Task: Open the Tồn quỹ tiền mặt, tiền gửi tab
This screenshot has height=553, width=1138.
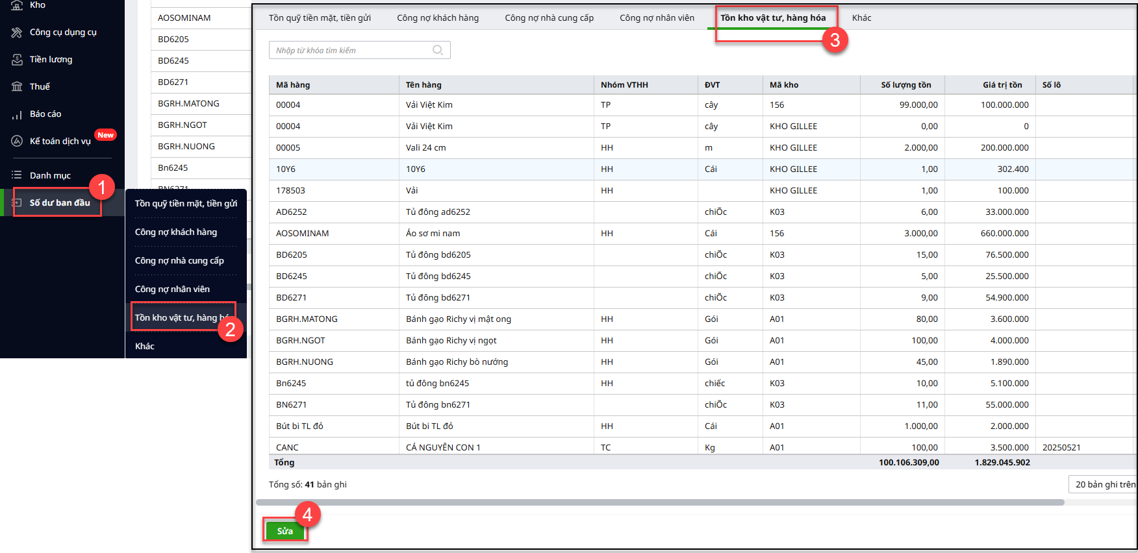Action: [x=320, y=18]
